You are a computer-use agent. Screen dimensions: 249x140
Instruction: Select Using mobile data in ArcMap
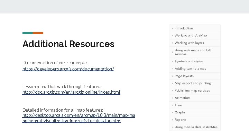[196, 127]
